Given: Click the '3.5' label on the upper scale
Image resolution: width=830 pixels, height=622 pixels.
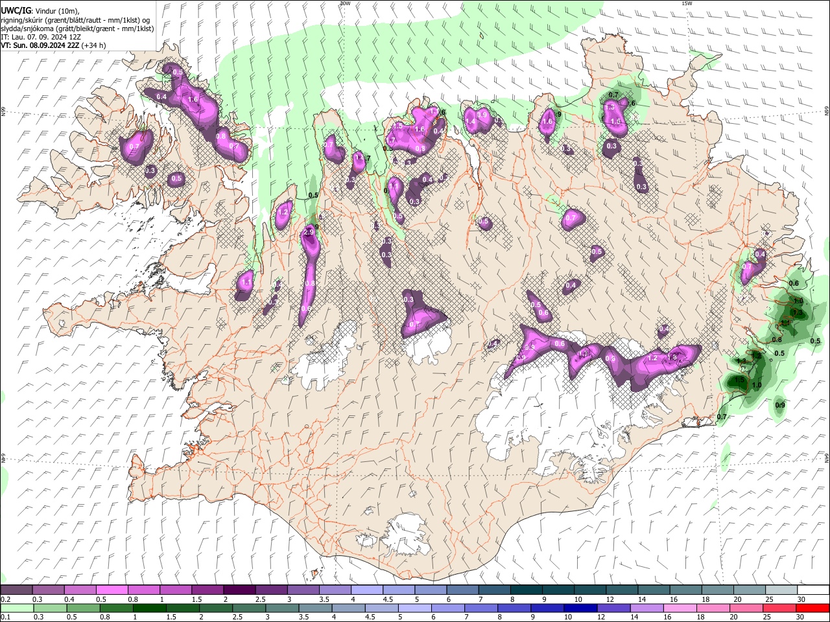Looking at the screenshot, I should tap(324, 599).
